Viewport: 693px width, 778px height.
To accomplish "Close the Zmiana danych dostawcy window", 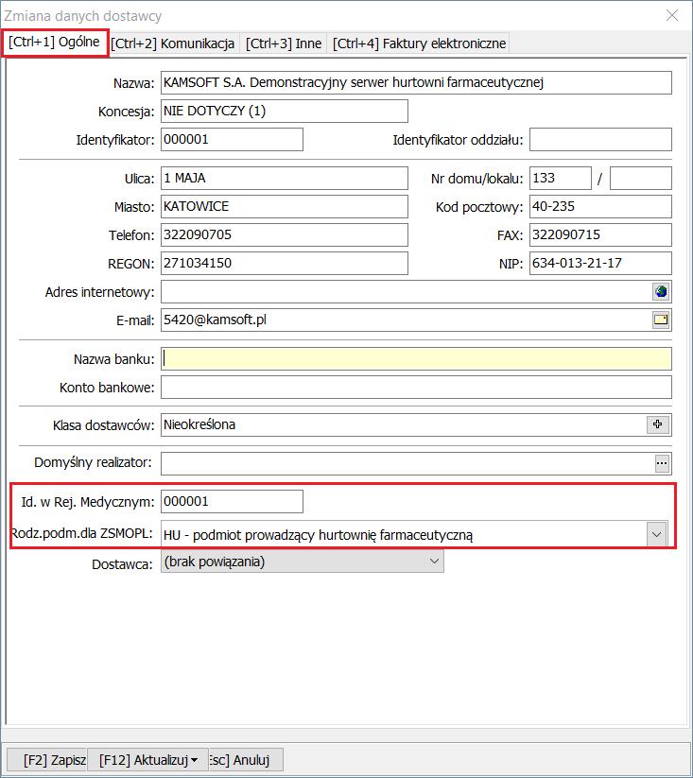I will coord(672,15).
